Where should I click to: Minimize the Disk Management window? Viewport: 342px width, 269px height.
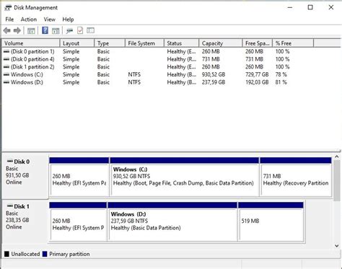290,7
